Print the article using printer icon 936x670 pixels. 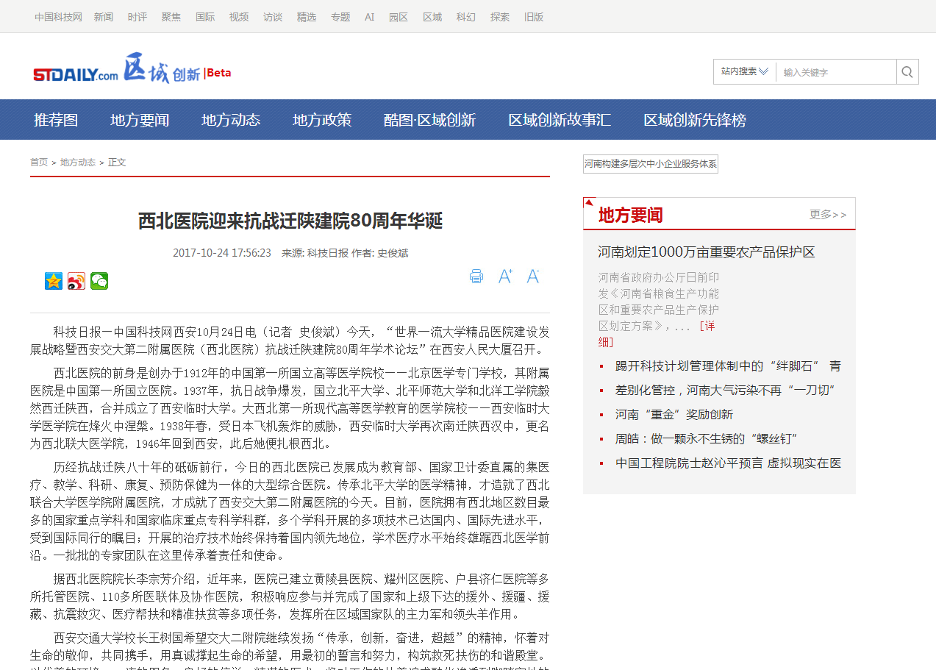tap(476, 277)
